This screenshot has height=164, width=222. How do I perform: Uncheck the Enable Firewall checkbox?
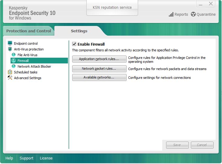tap(74, 44)
